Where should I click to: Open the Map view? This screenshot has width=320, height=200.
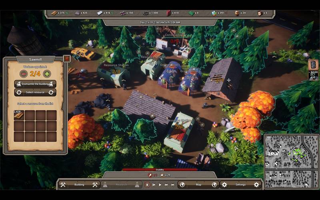click(198, 185)
